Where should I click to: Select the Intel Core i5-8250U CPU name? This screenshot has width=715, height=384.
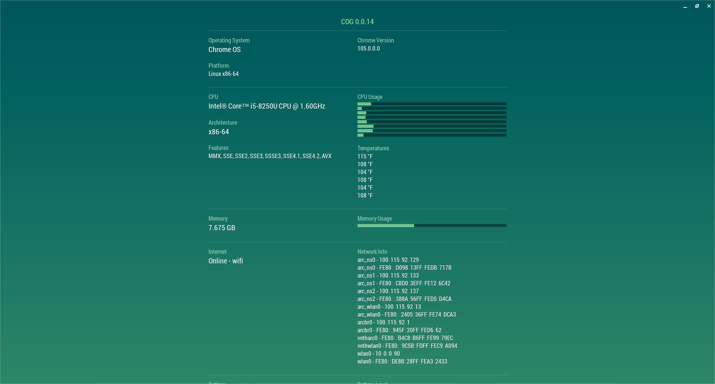point(267,106)
